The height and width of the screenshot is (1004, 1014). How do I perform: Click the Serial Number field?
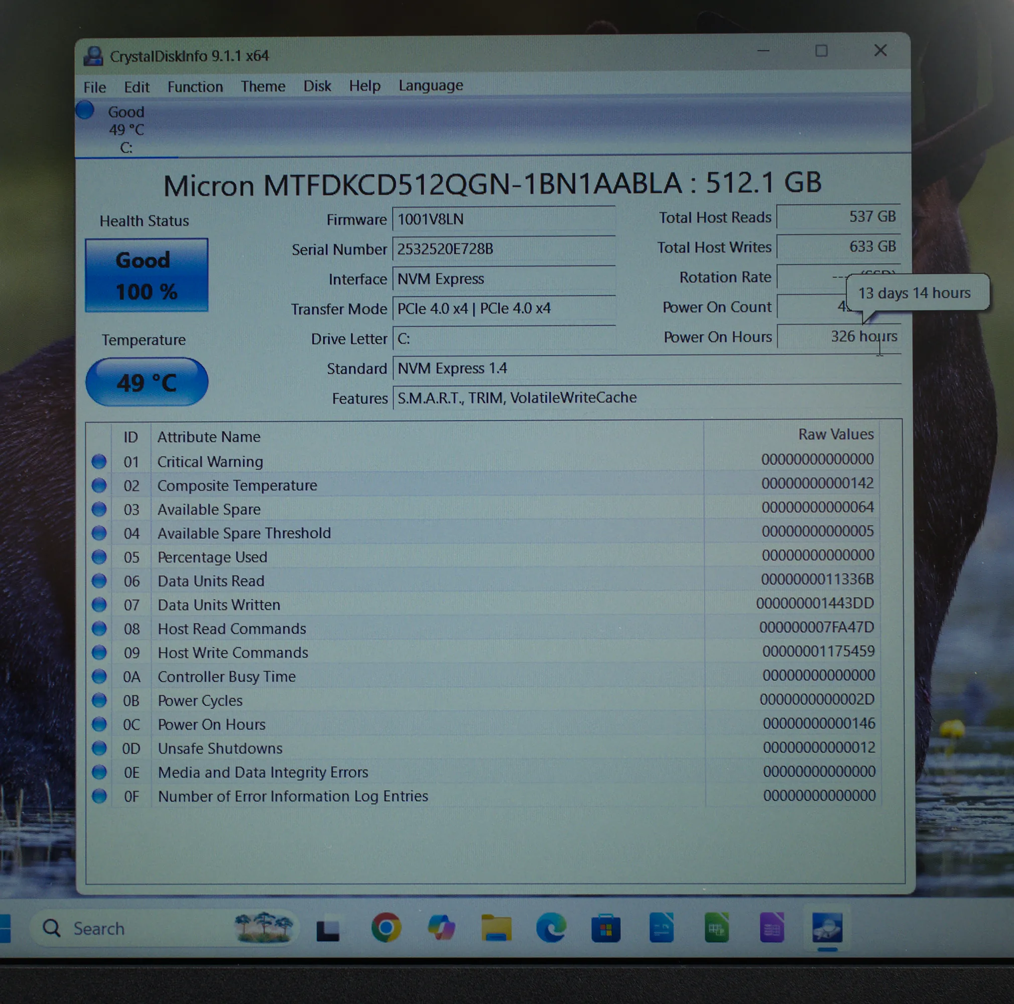(x=503, y=249)
